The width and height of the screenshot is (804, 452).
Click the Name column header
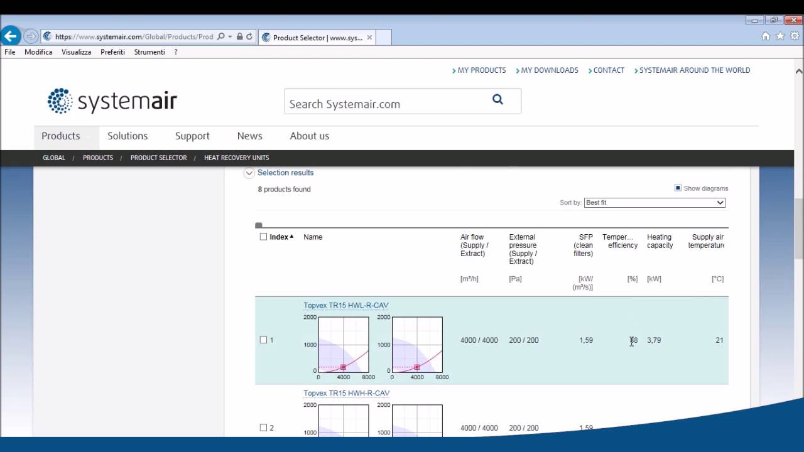click(313, 237)
